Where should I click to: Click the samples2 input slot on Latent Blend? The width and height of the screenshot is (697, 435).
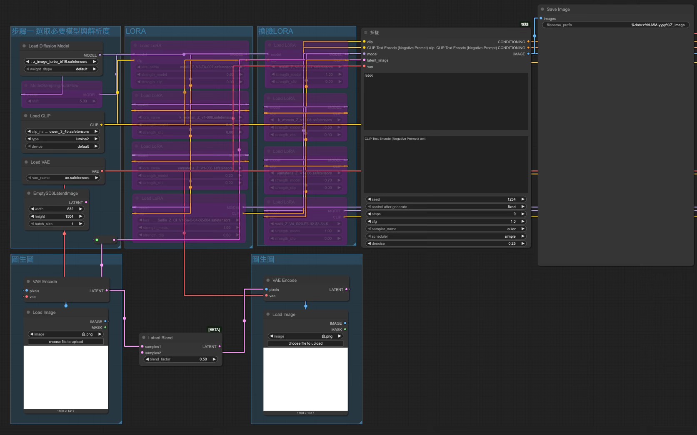142,353
